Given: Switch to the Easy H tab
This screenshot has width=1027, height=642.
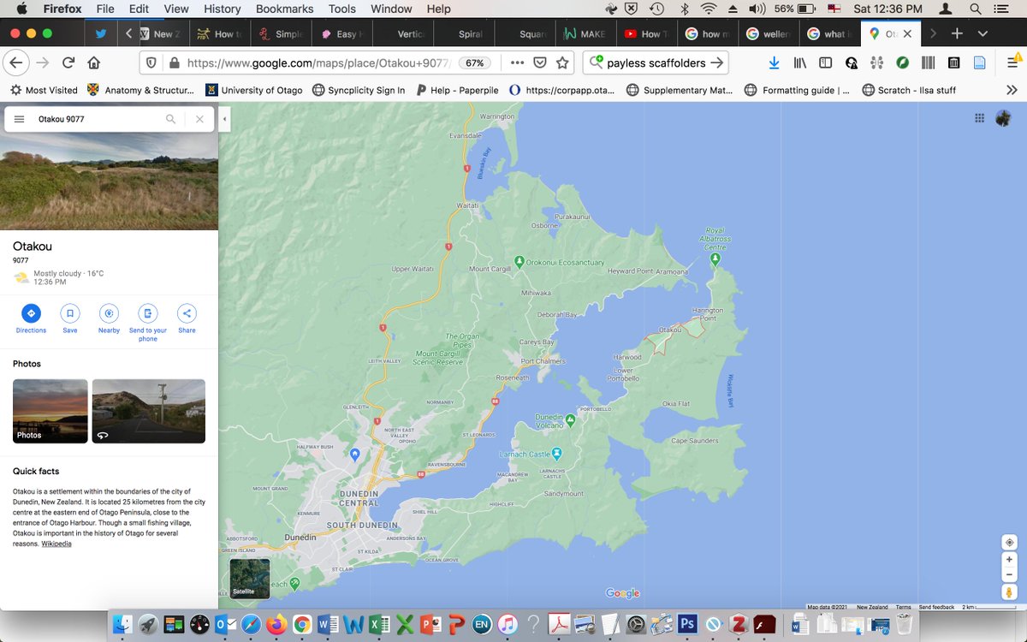Looking at the screenshot, I should click(342, 34).
